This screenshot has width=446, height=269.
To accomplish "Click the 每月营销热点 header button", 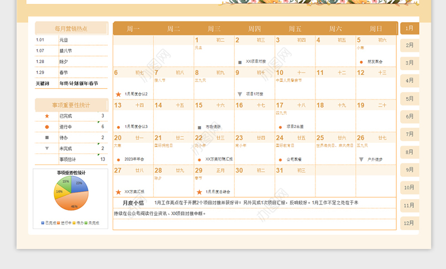I will click(71, 28).
